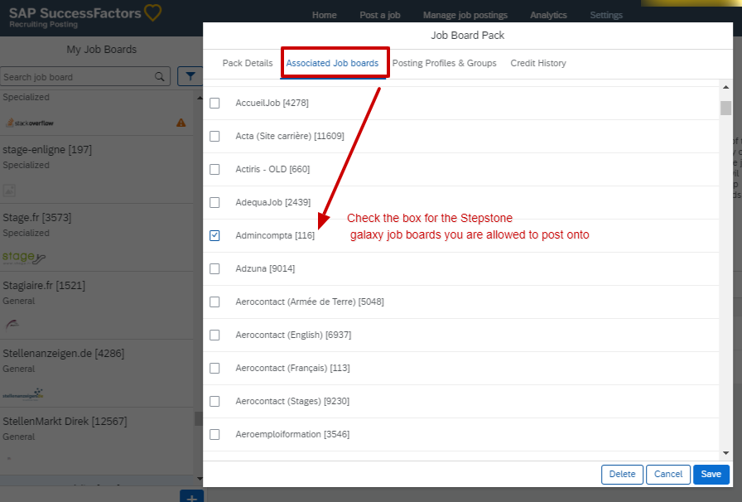This screenshot has width=742, height=502.
Task: Click the dialog scrollbar down arrow
Action: point(726,453)
